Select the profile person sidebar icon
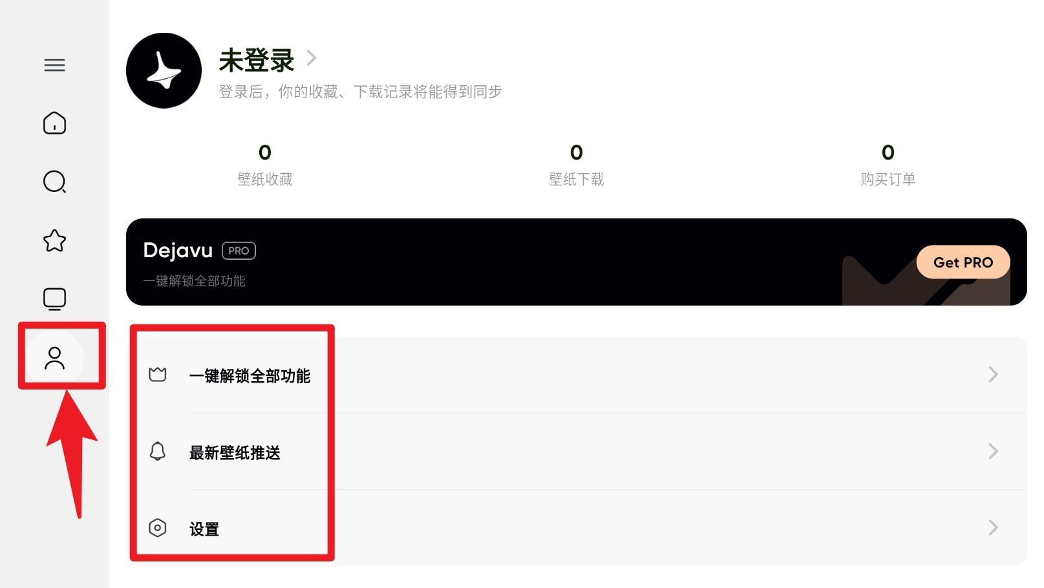This screenshot has height=588, width=1044. click(x=54, y=358)
